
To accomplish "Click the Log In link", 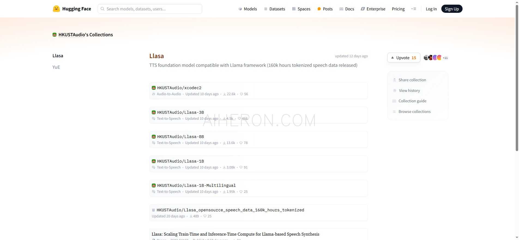I will tap(431, 9).
